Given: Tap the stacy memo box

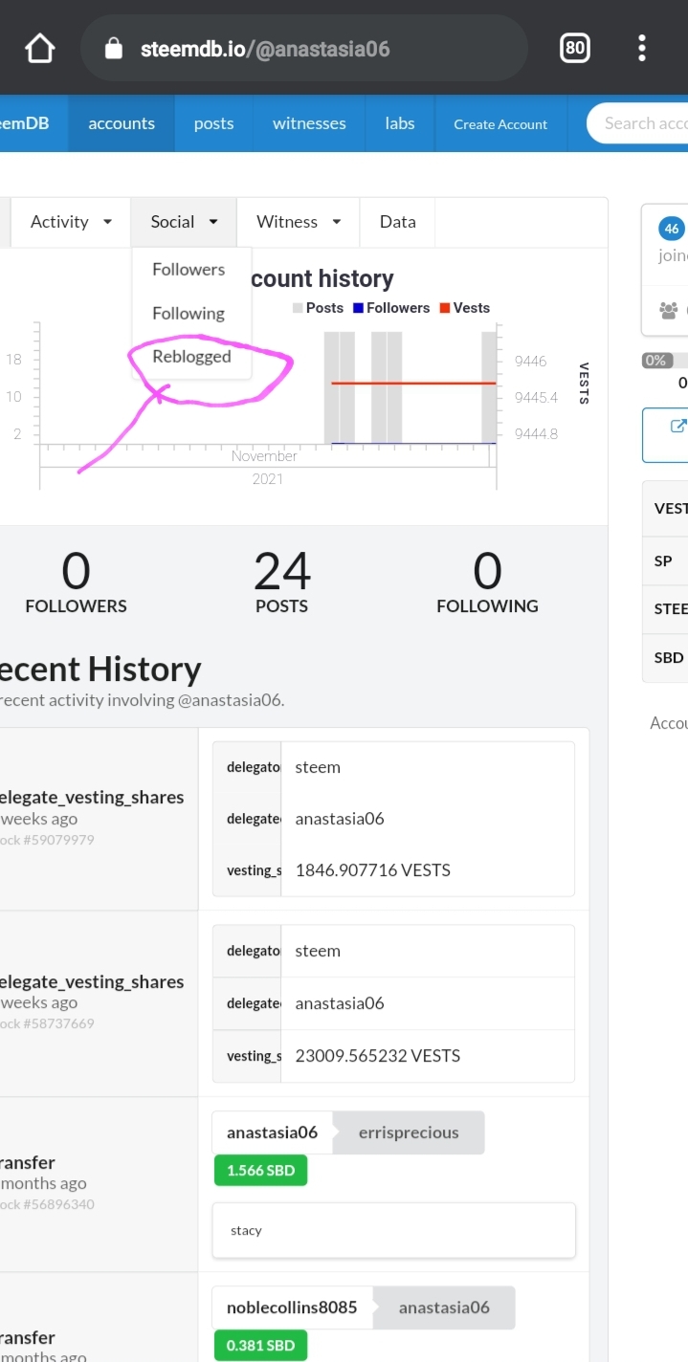Looking at the screenshot, I should (x=393, y=1230).
